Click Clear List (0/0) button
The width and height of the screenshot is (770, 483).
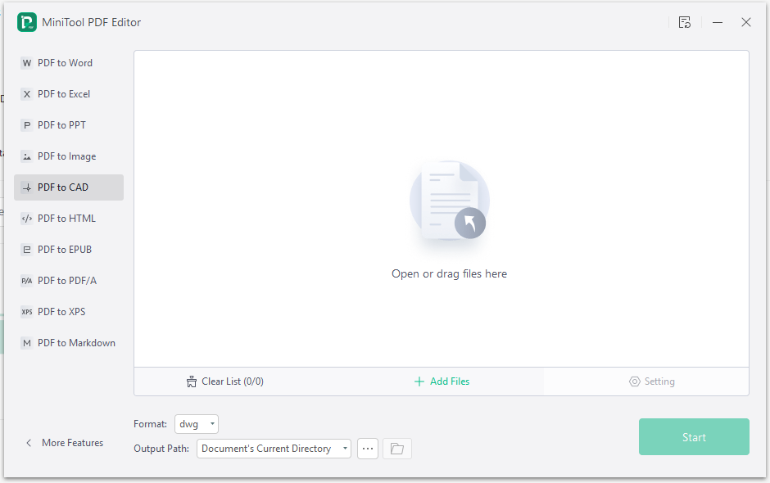pos(225,381)
